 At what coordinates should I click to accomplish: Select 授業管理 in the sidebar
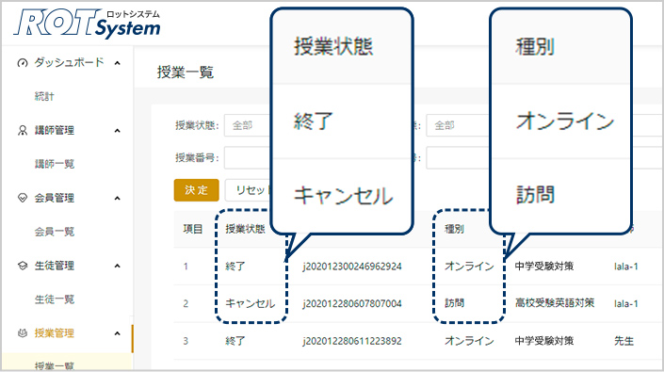(55, 333)
